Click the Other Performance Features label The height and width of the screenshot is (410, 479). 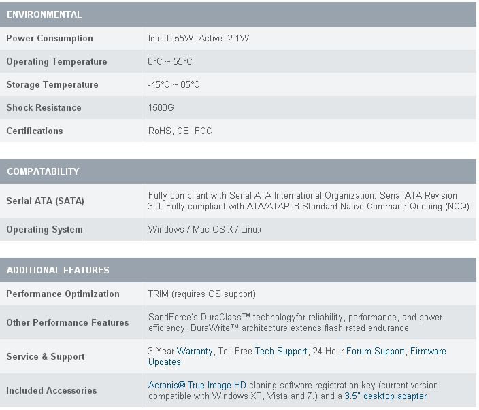(67, 323)
